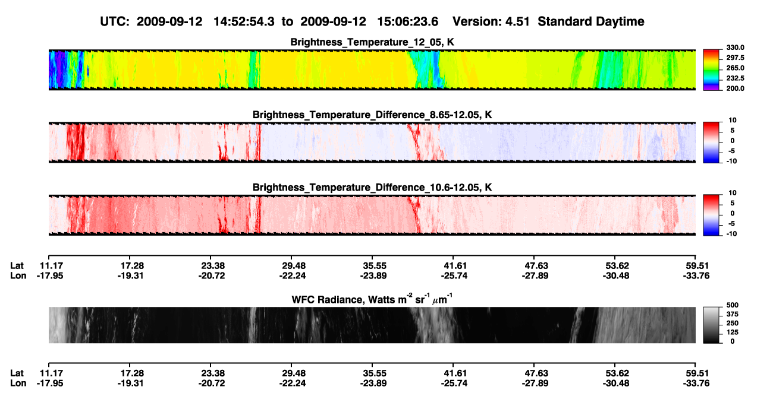Click colorbar value 232.5
Viewport: 773px width, 396px height.
pyautogui.click(x=734, y=78)
